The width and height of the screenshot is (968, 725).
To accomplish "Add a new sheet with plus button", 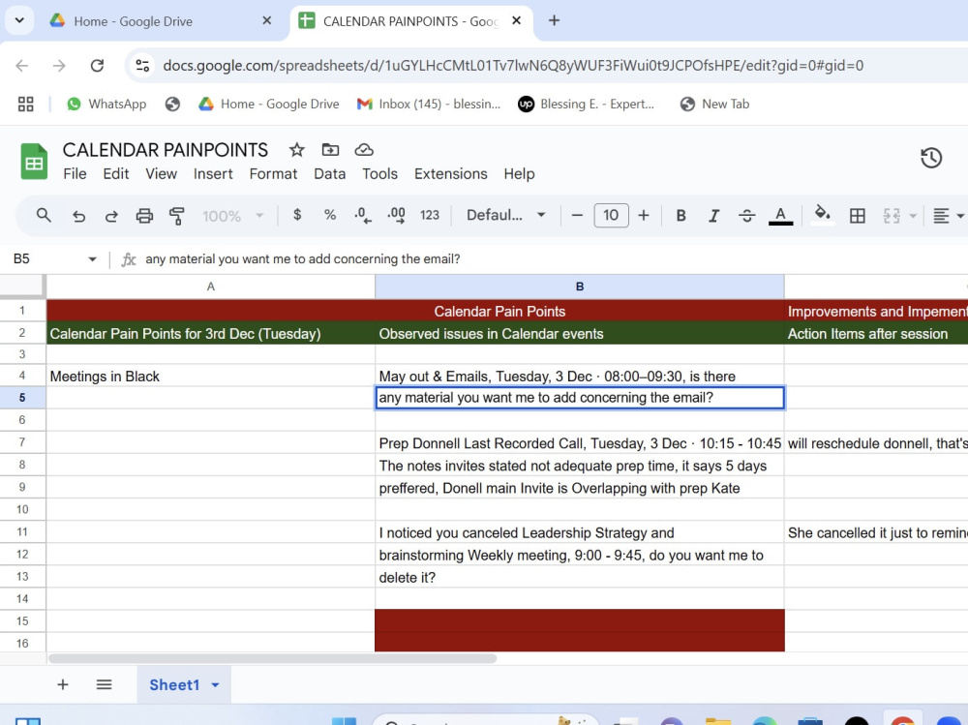I will click(x=62, y=684).
